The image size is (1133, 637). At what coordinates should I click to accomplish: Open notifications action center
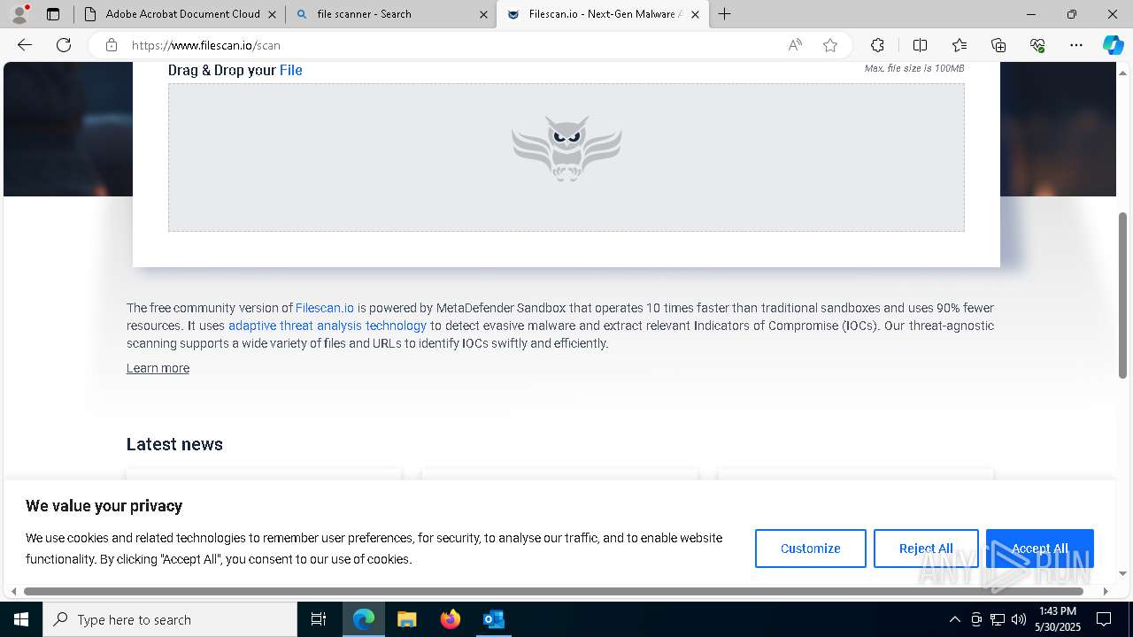click(1104, 619)
